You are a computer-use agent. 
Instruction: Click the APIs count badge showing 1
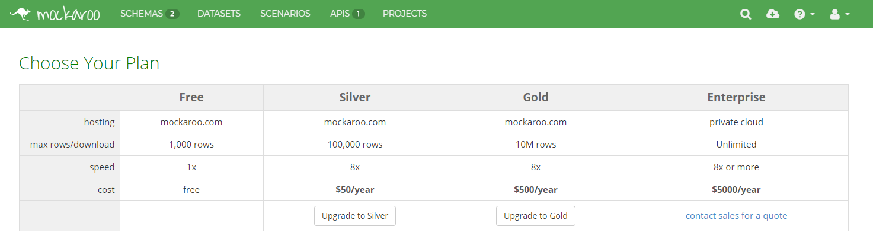click(x=359, y=14)
